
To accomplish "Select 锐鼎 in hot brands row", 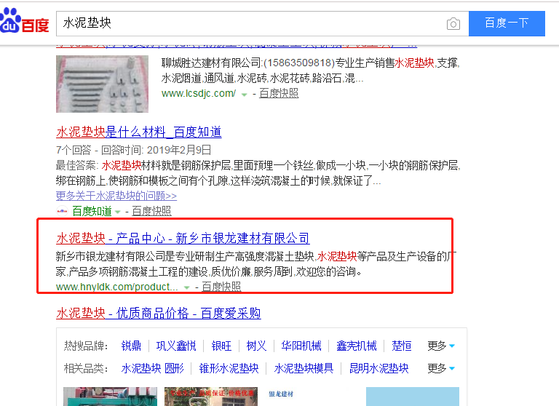I will pyautogui.click(x=132, y=346).
